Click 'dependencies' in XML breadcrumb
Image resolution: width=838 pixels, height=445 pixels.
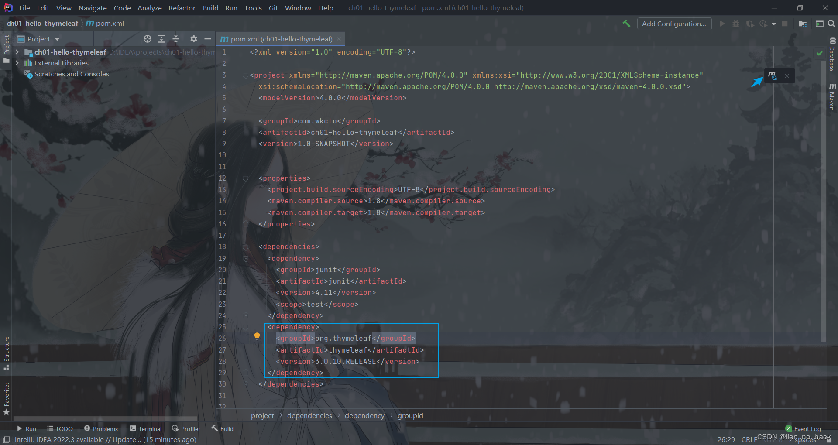coord(309,415)
